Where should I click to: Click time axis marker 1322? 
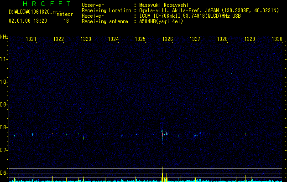pos(58,39)
